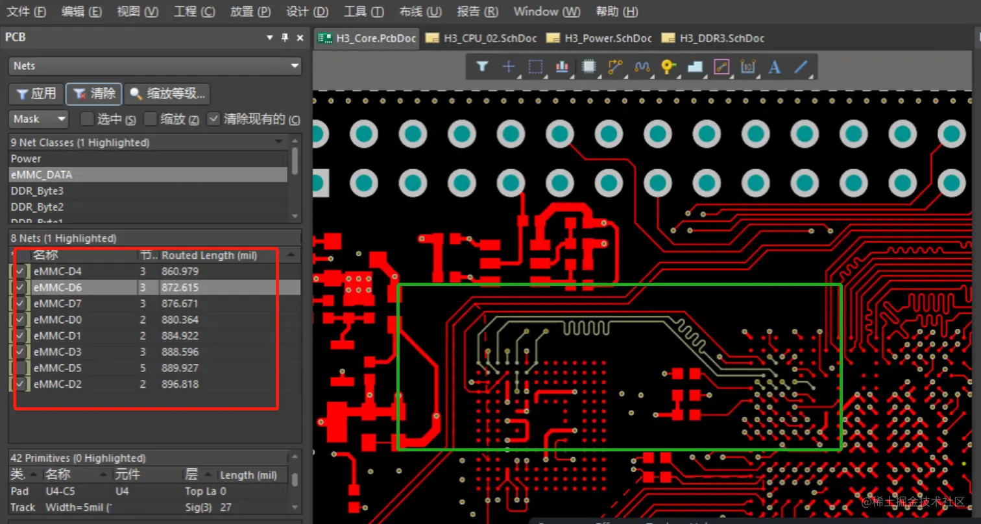Click the 缩放等级 zoom level button
The width and height of the screenshot is (981, 524).
click(x=167, y=94)
